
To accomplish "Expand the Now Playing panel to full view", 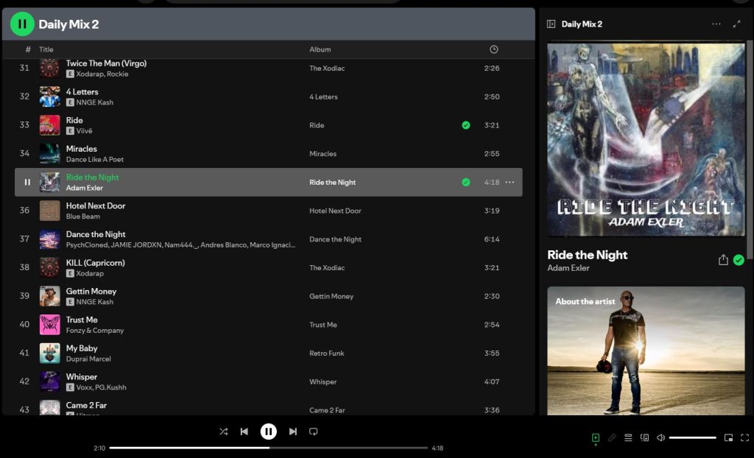I will point(736,24).
